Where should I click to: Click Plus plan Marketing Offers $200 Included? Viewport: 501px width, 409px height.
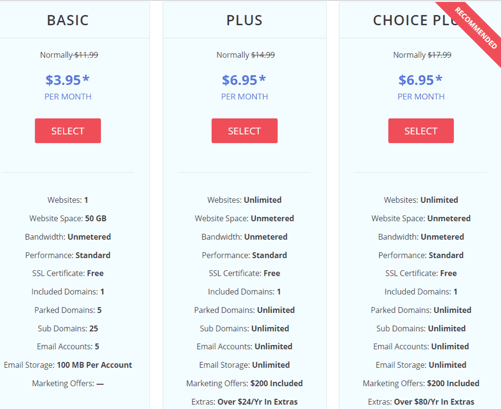244,383
